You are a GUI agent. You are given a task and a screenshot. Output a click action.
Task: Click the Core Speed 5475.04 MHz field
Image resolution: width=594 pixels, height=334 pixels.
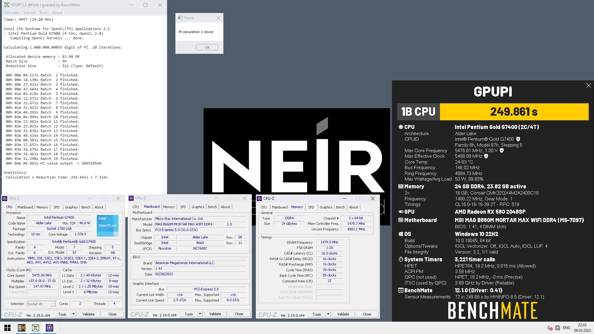pyautogui.click(x=42, y=275)
